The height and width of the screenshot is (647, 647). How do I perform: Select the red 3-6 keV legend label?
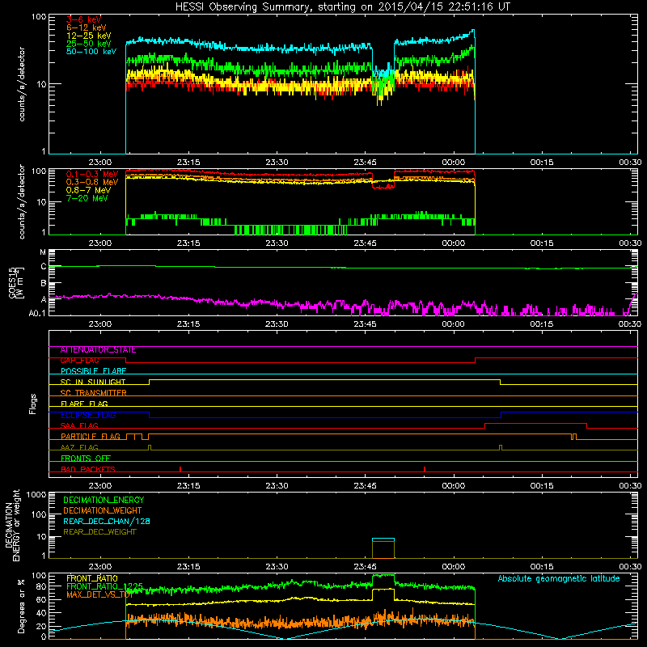[84, 19]
